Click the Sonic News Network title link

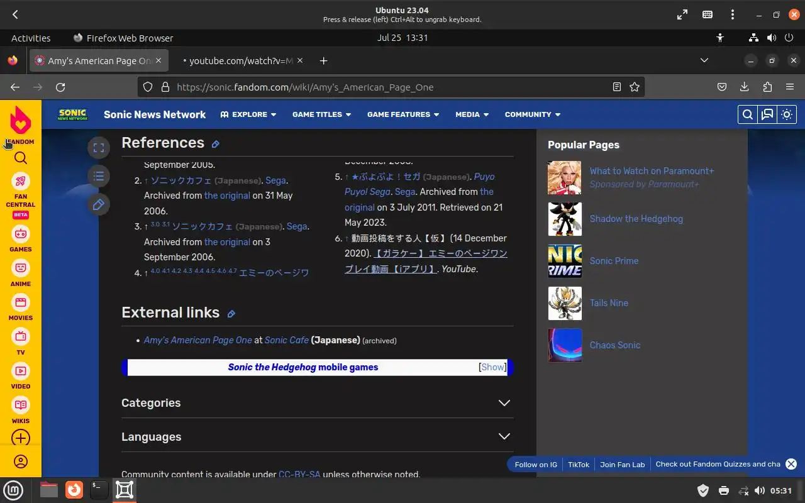pos(155,114)
